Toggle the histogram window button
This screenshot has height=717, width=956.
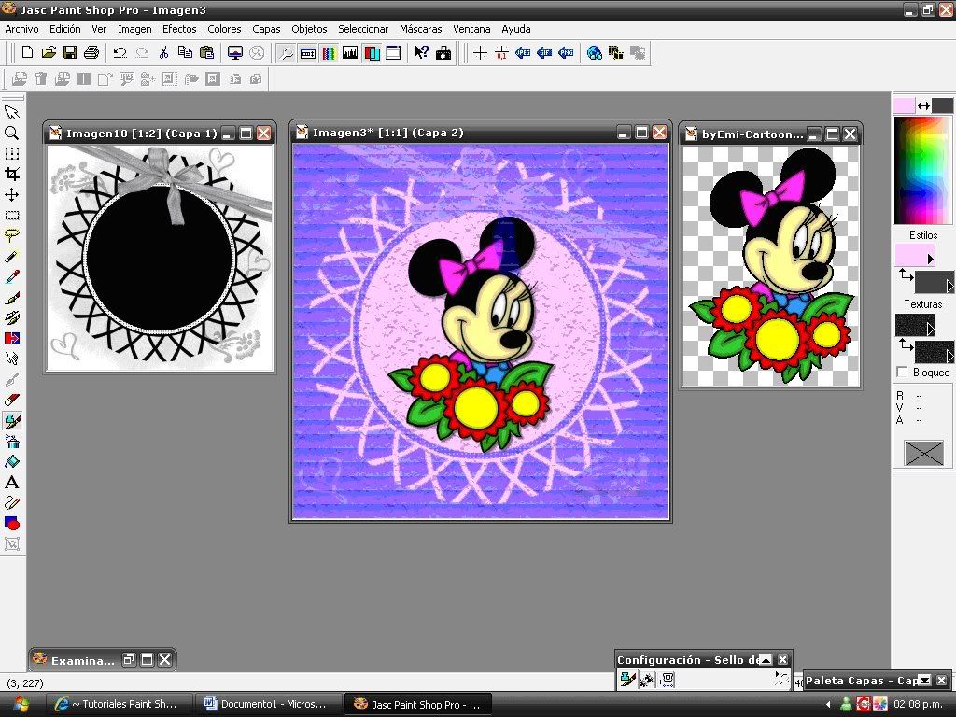click(x=350, y=53)
